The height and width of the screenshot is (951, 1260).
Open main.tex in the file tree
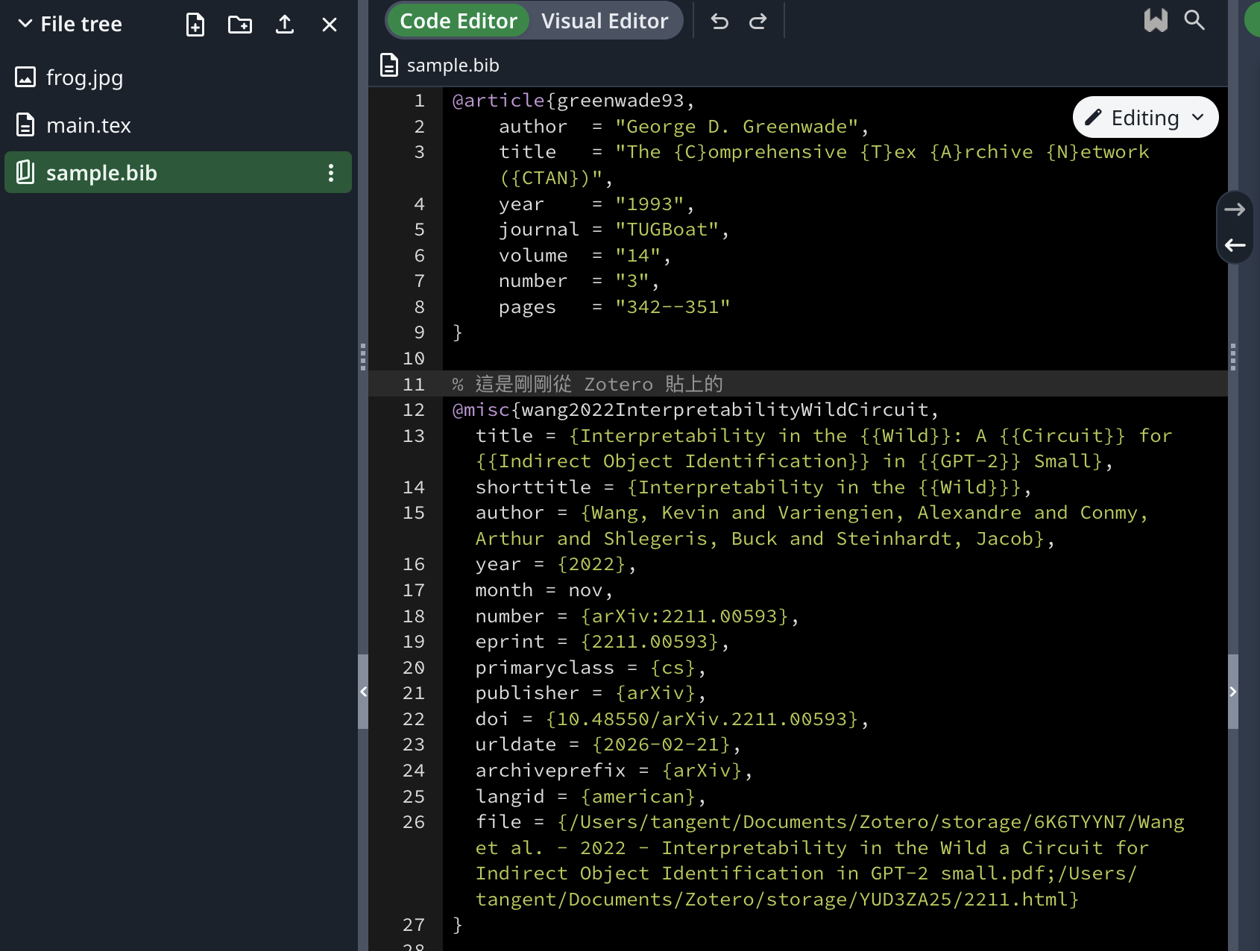pyautogui.click(x=88, y=125)
